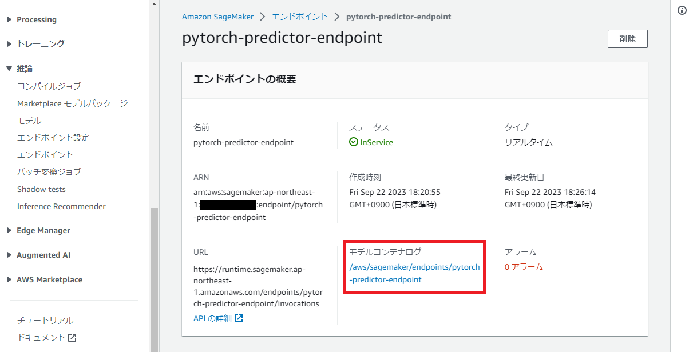Select Inference Recommender in the sidebar
This screenshot has width=693, height=352.
pos(60,206)
